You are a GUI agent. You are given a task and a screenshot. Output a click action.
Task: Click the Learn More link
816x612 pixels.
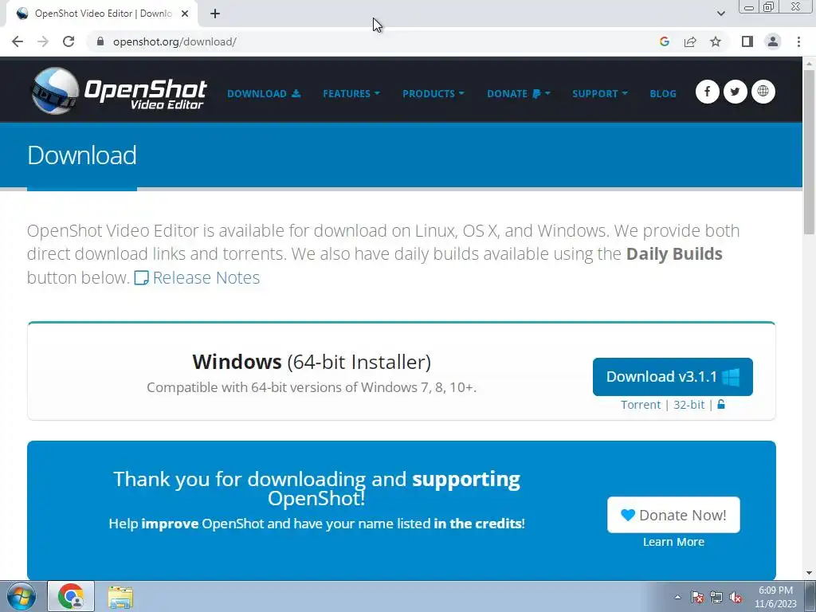tap(673, 542)
